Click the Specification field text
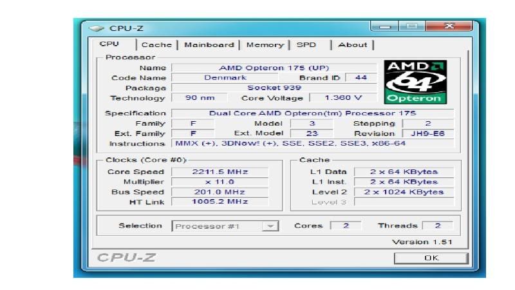This screenshot has width=515, height=290. point(312,113)
